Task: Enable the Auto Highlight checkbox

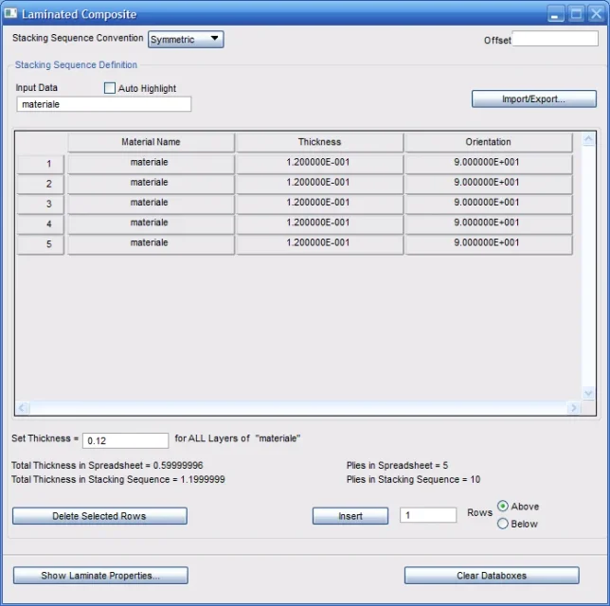Action: coord(110,88)
